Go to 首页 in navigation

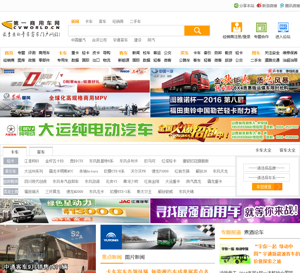click(x=9, y=53)
